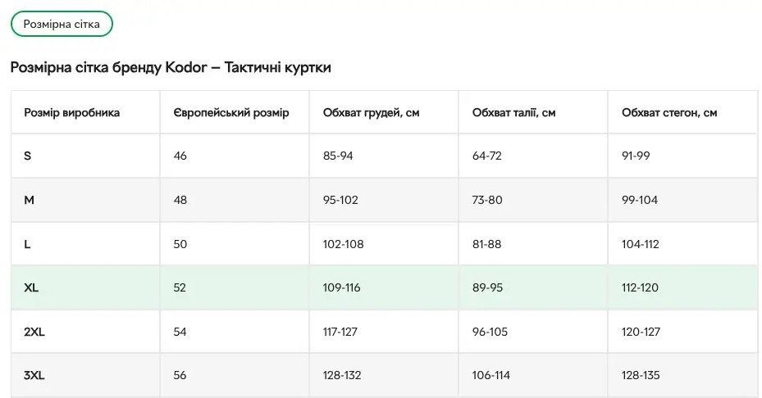The width and height of the screenshot is (762, 398).
Task: Click chest measurement 109-116 cell
Action: click(342, 287)
